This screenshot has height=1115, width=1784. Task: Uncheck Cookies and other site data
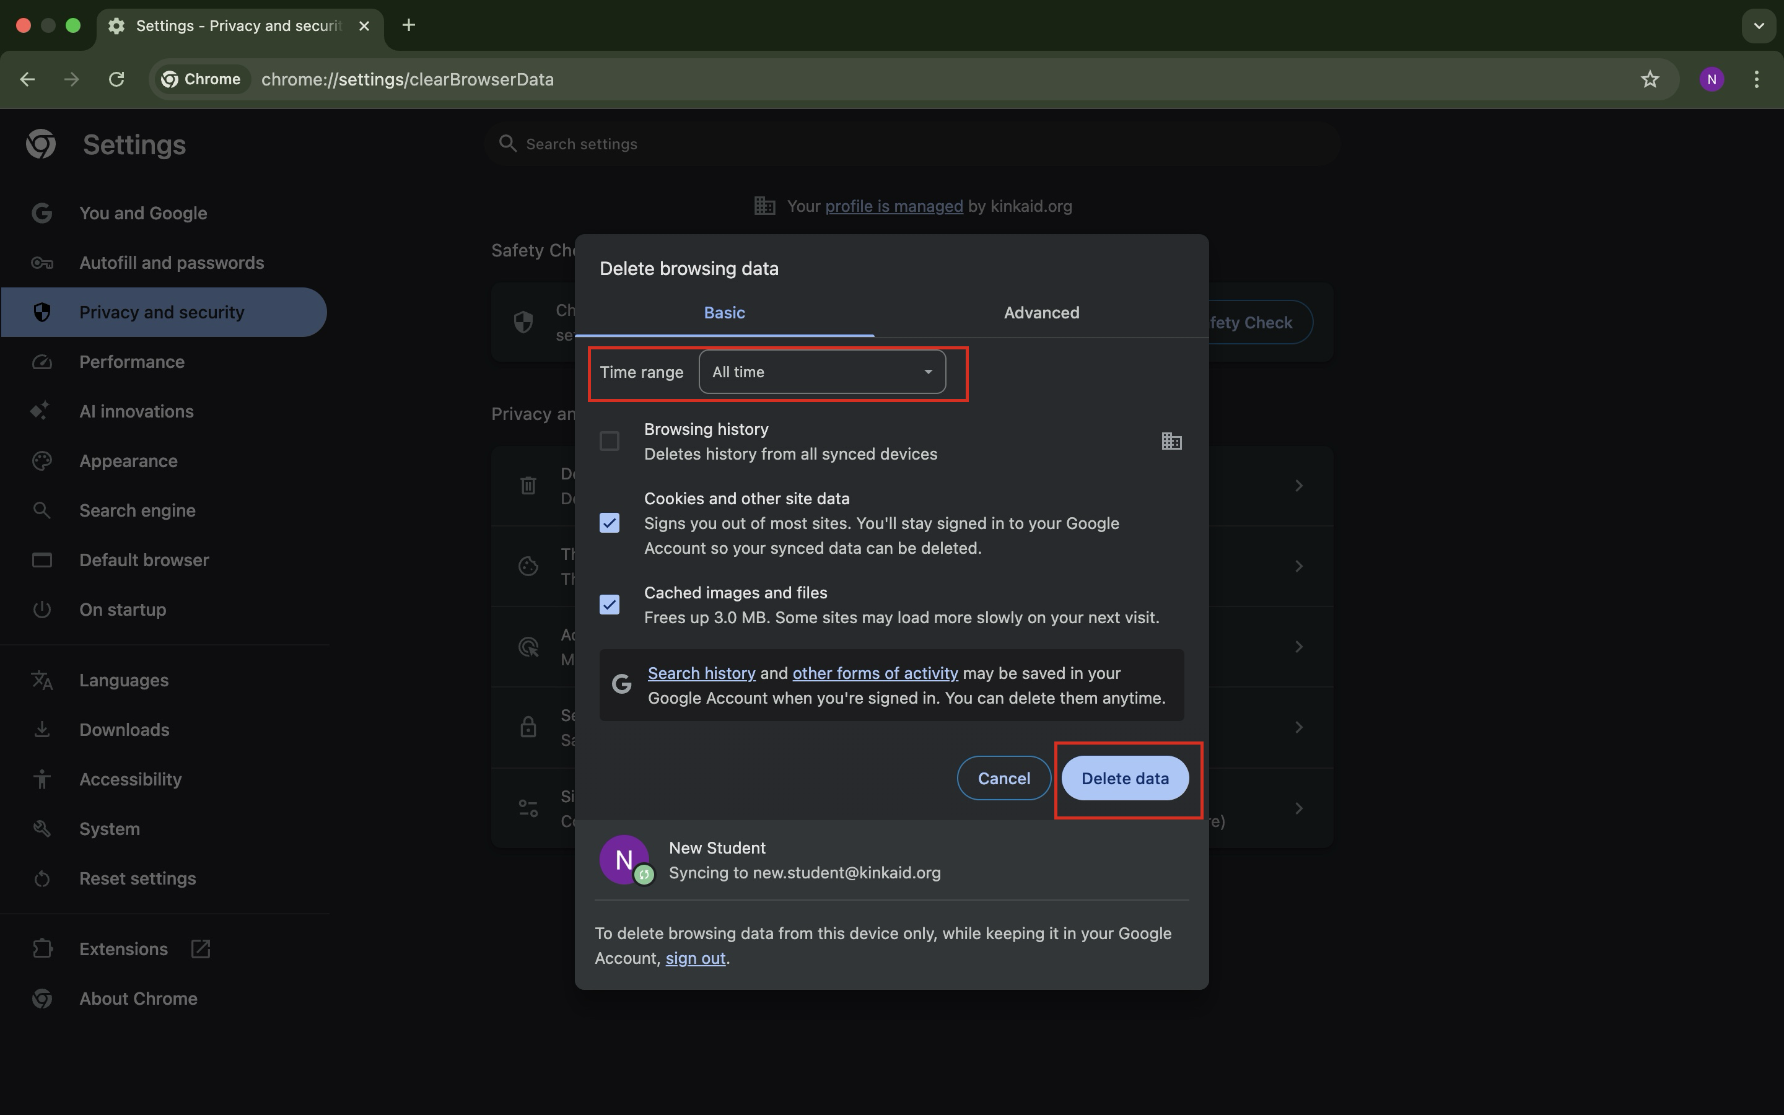(609, 523)
